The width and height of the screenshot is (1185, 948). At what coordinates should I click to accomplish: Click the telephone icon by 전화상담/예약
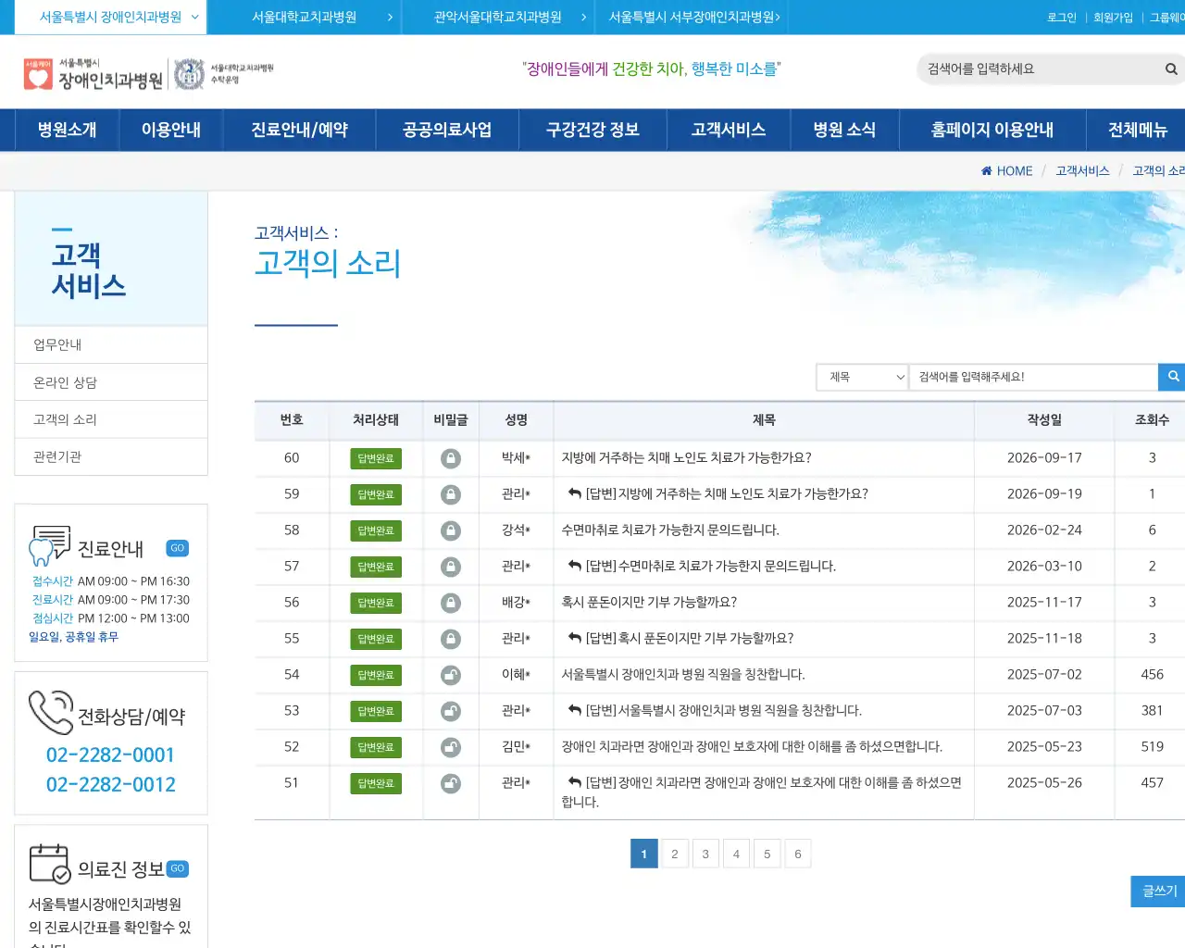click(x=50, y=713)
